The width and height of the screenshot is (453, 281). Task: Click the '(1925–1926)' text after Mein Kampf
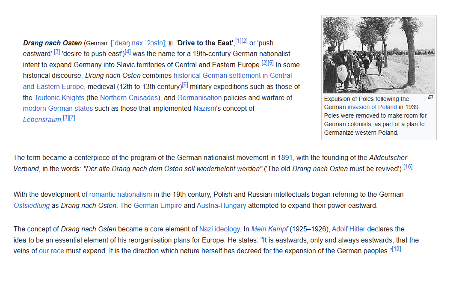coord(310,229)
